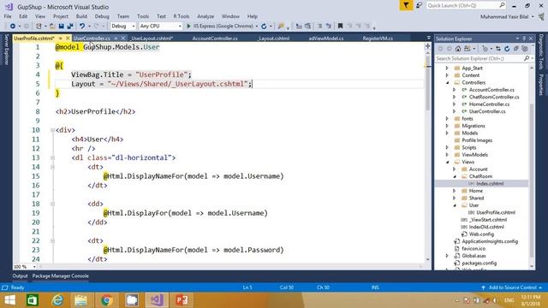The width and height of the screenshot is (548, 308).
Task: Open the Diagnostic Tools side tab
Action: 541,51
